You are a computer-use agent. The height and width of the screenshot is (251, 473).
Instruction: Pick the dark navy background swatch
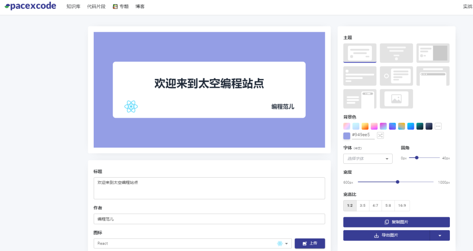(x=429, y=126)
